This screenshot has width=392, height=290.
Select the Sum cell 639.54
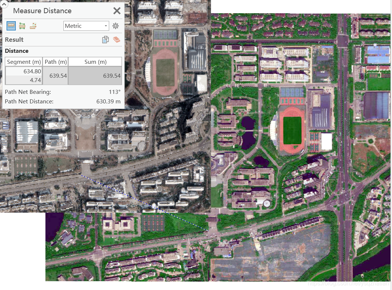pos(95,76)
